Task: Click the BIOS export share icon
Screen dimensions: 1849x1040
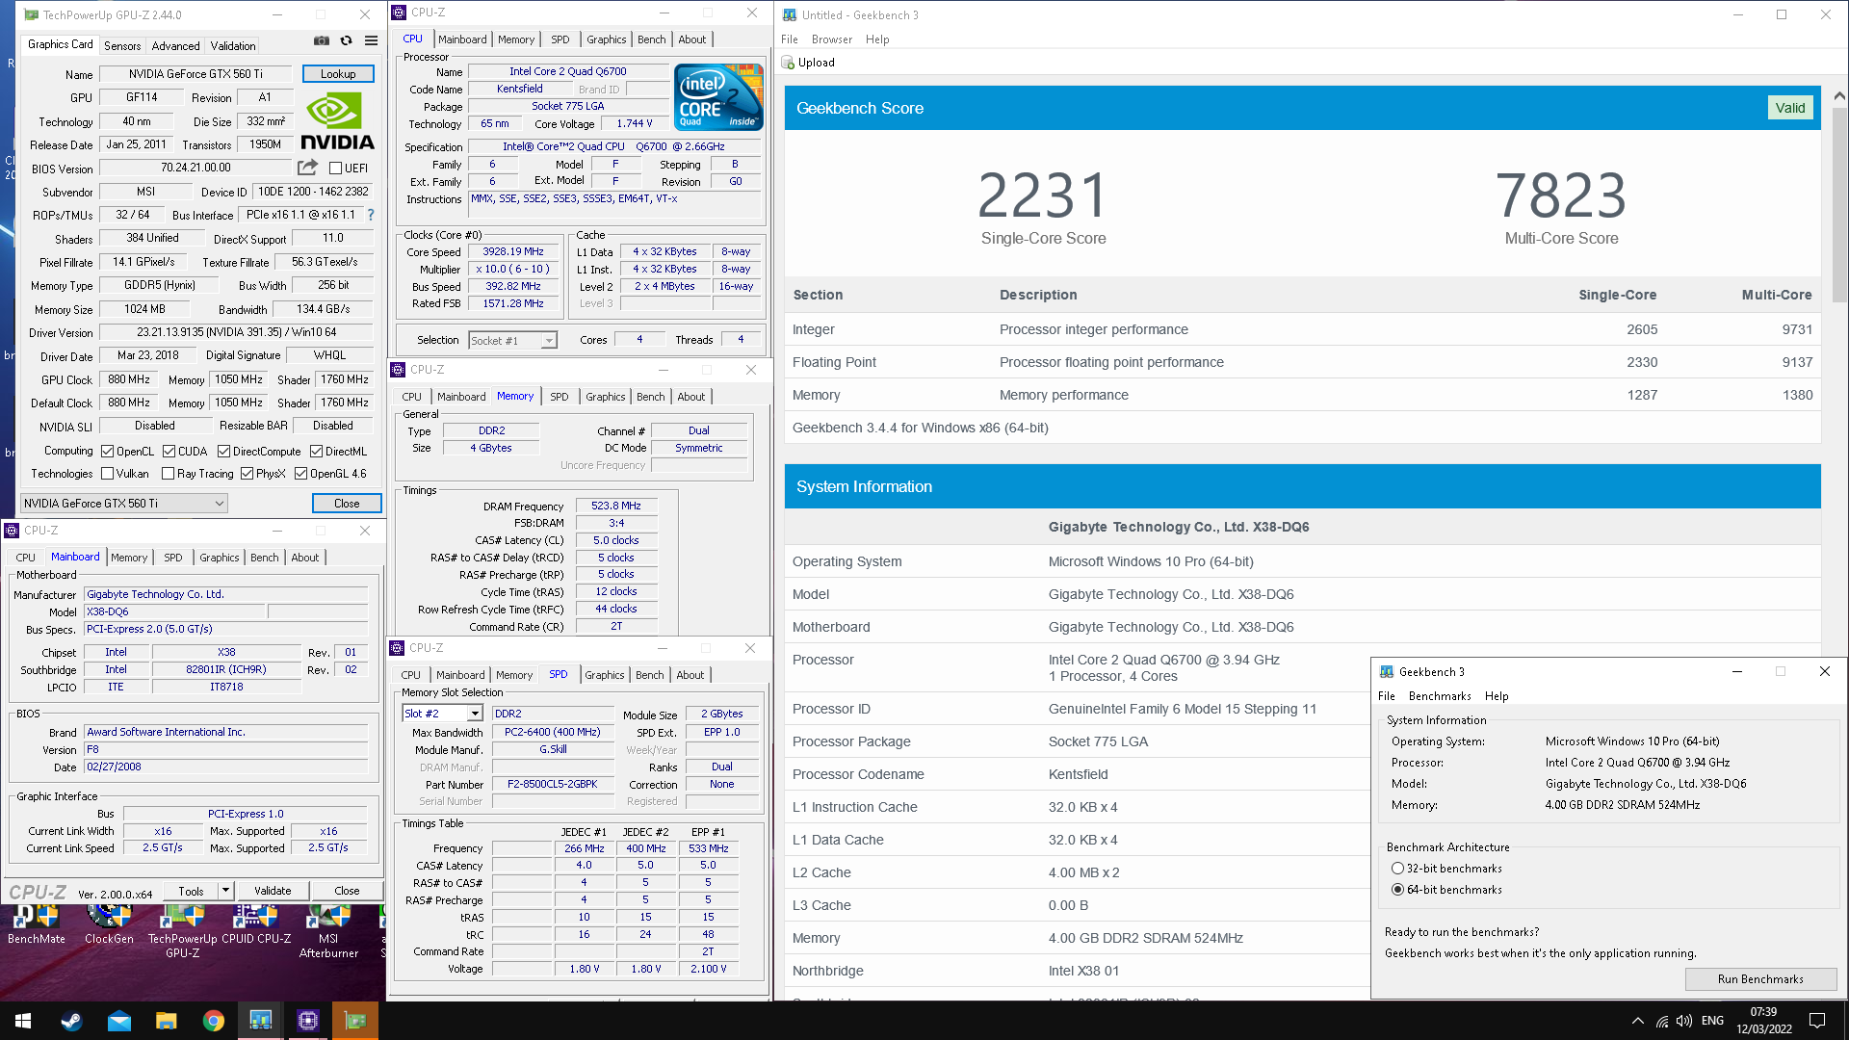Action: 308,168
